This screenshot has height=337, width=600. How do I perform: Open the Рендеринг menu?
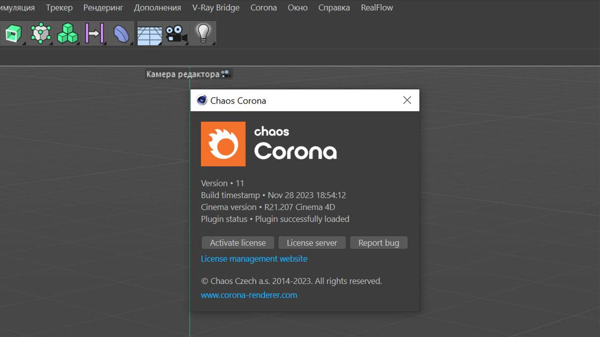(x=103, y=7)
